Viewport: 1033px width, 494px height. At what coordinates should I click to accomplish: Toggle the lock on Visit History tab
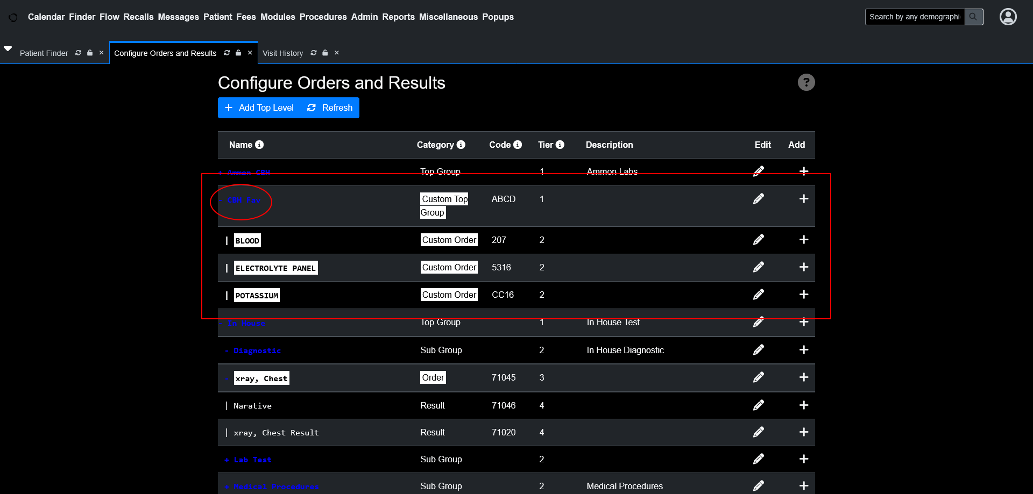325,53
